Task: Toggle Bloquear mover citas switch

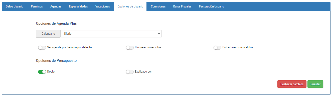Action: 129,47
